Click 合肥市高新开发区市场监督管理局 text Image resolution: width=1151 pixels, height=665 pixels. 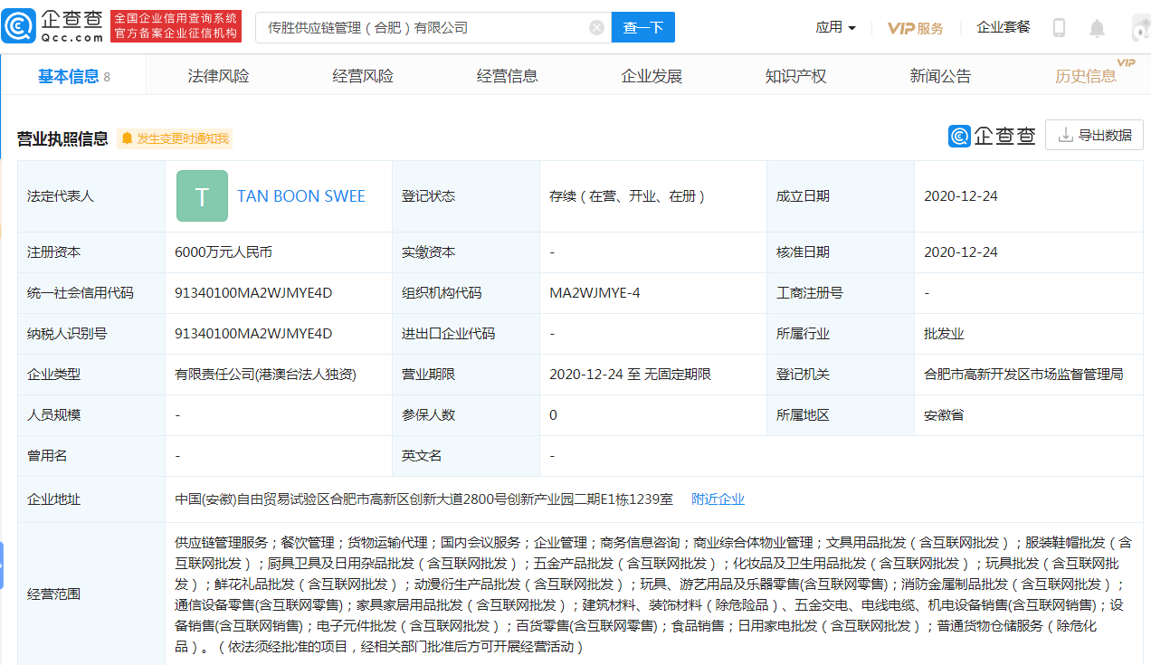pos(1023,375)
